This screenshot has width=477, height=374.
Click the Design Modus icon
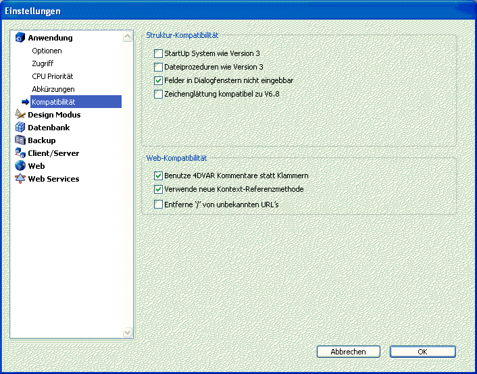click(x=20, y=115)
